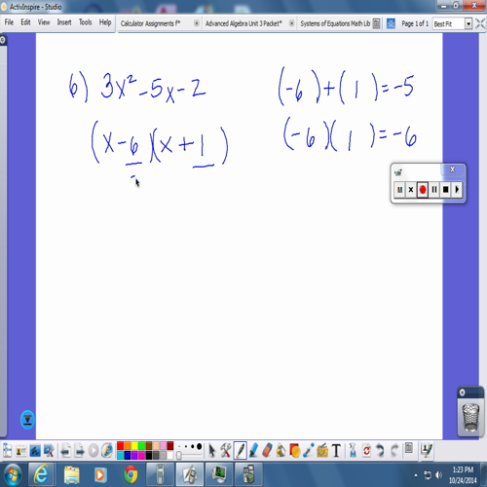Redo the last action
This screenshot has width=487, height=487.
(394, 451)
